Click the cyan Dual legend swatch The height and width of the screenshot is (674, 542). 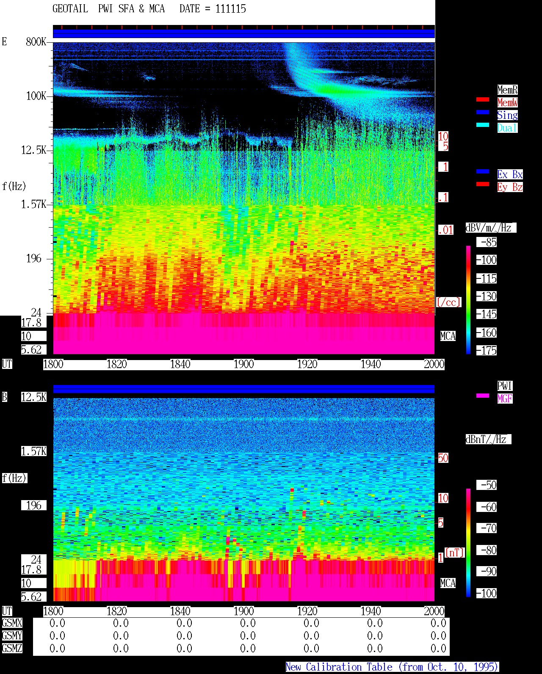483,125
